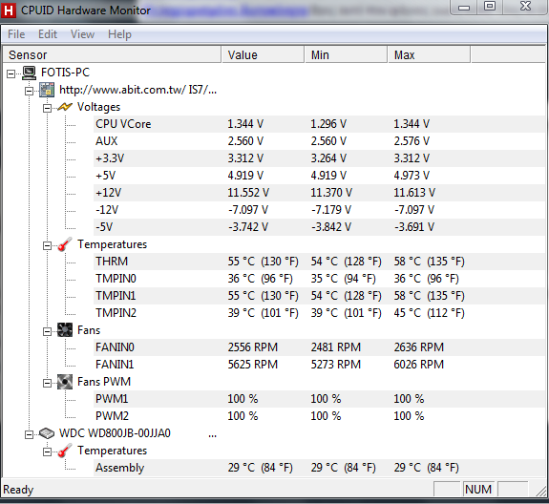The image size is (549, 504).
Task: Click the -5V max value -3.691 V
Action: (x=413, y=227)
